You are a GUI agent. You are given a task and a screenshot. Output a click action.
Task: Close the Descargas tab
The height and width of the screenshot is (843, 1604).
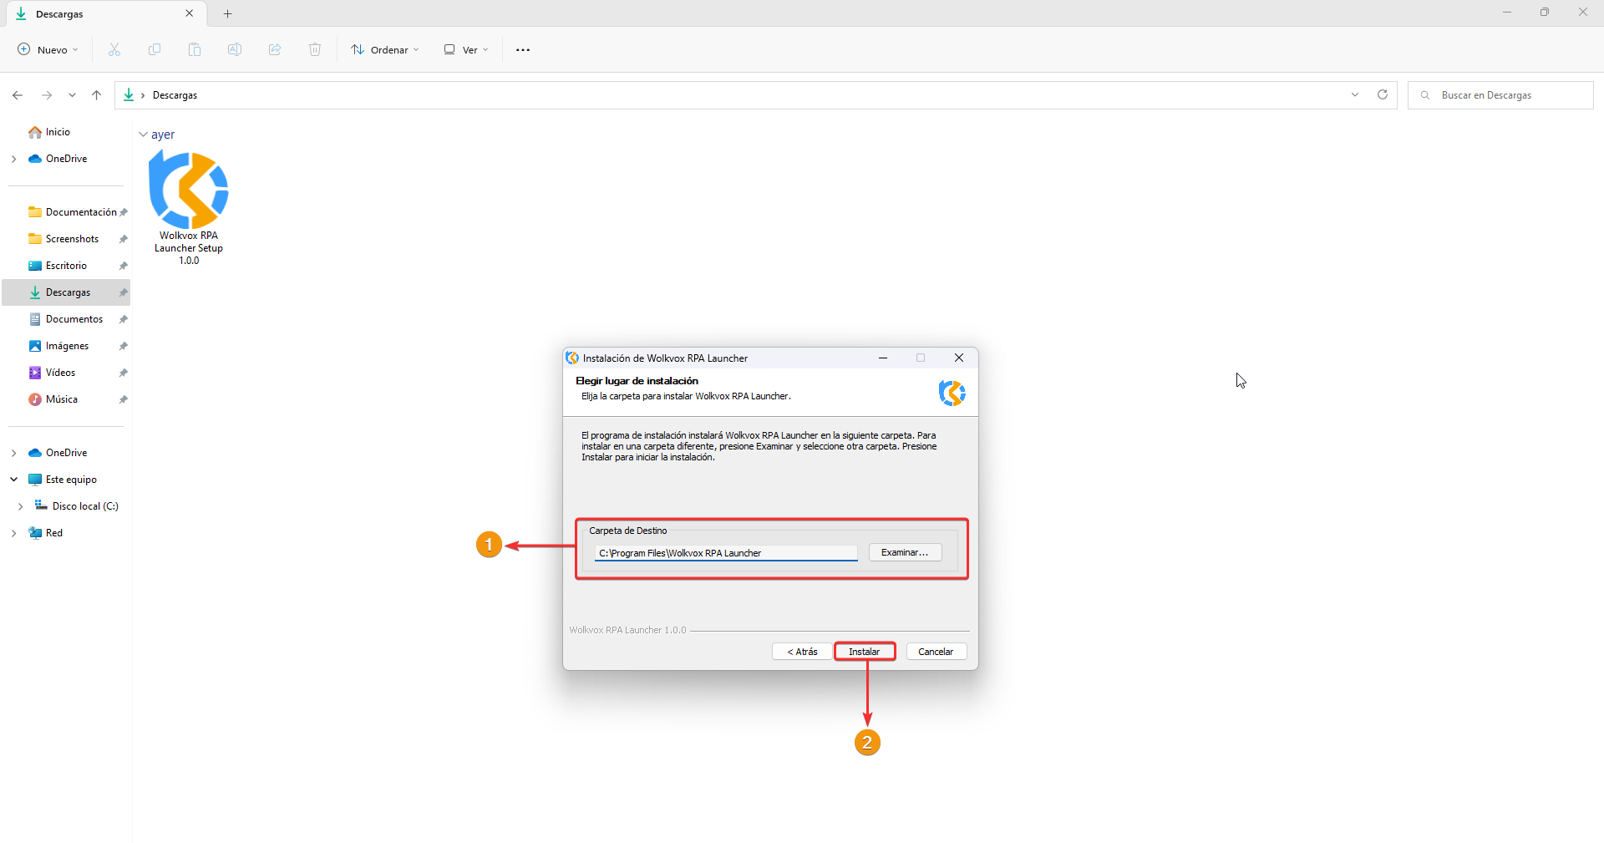tap(190, 13)
